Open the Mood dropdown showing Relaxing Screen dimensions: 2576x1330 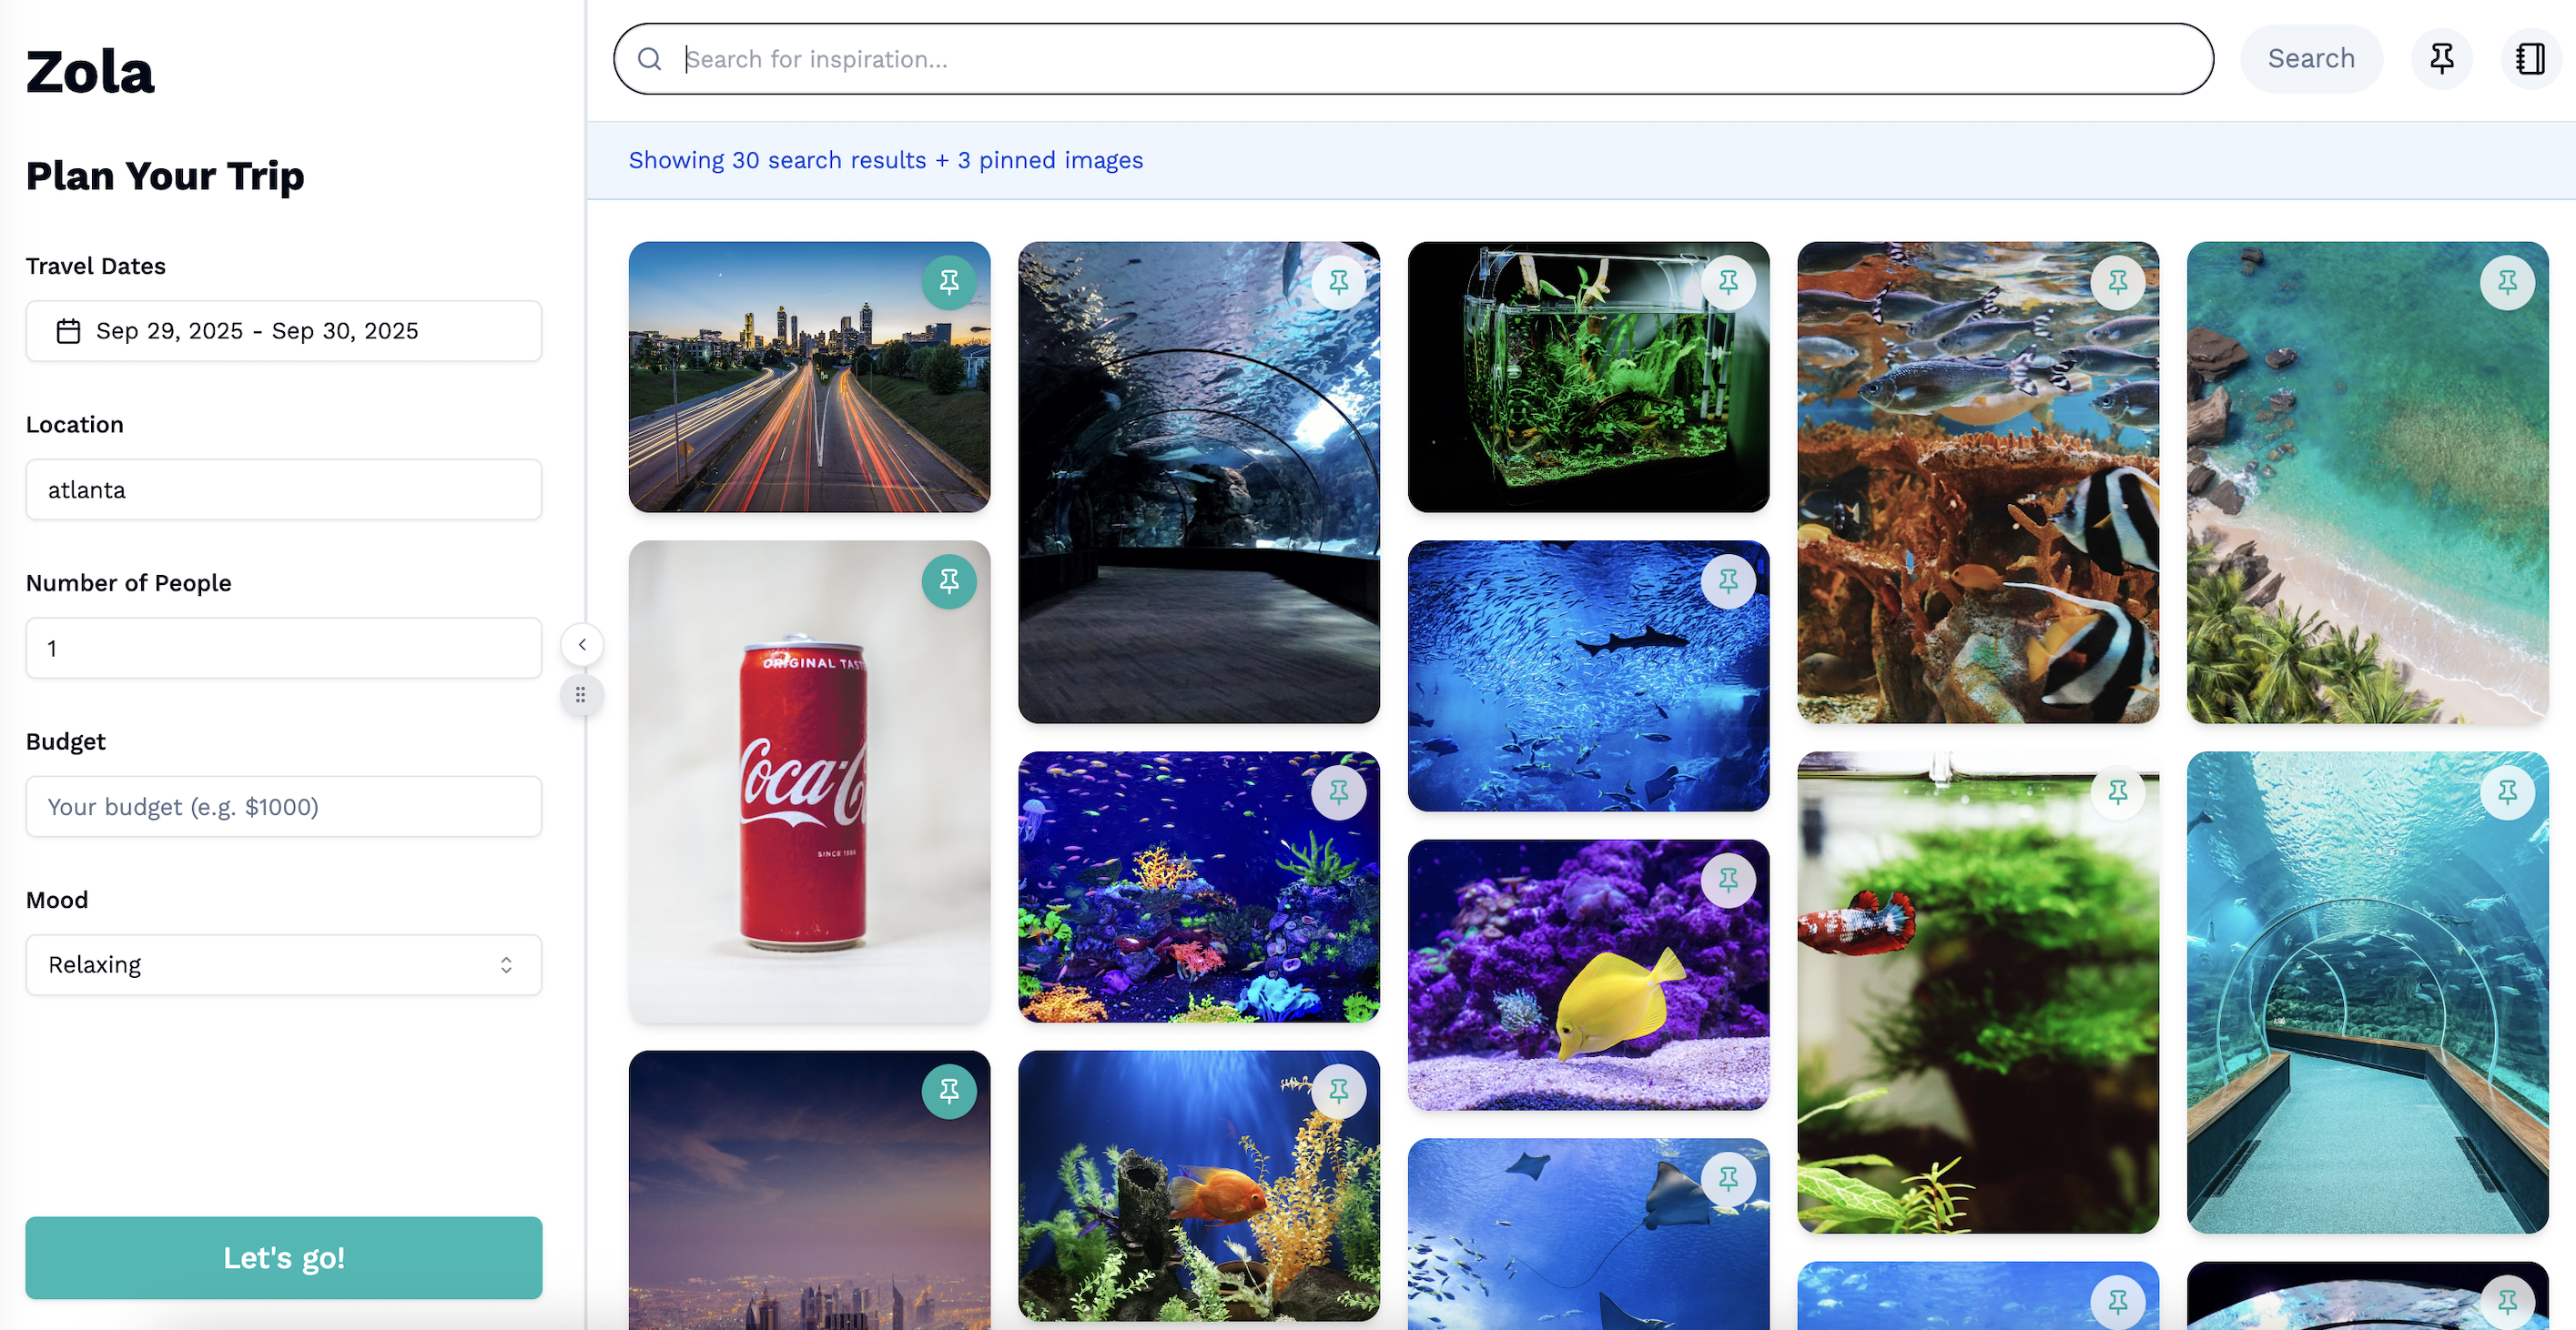tap(284, 964)
